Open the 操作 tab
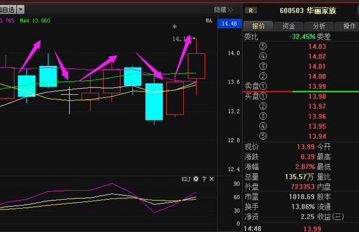Viewport: 359px width, 232px height. pos(347,26)
